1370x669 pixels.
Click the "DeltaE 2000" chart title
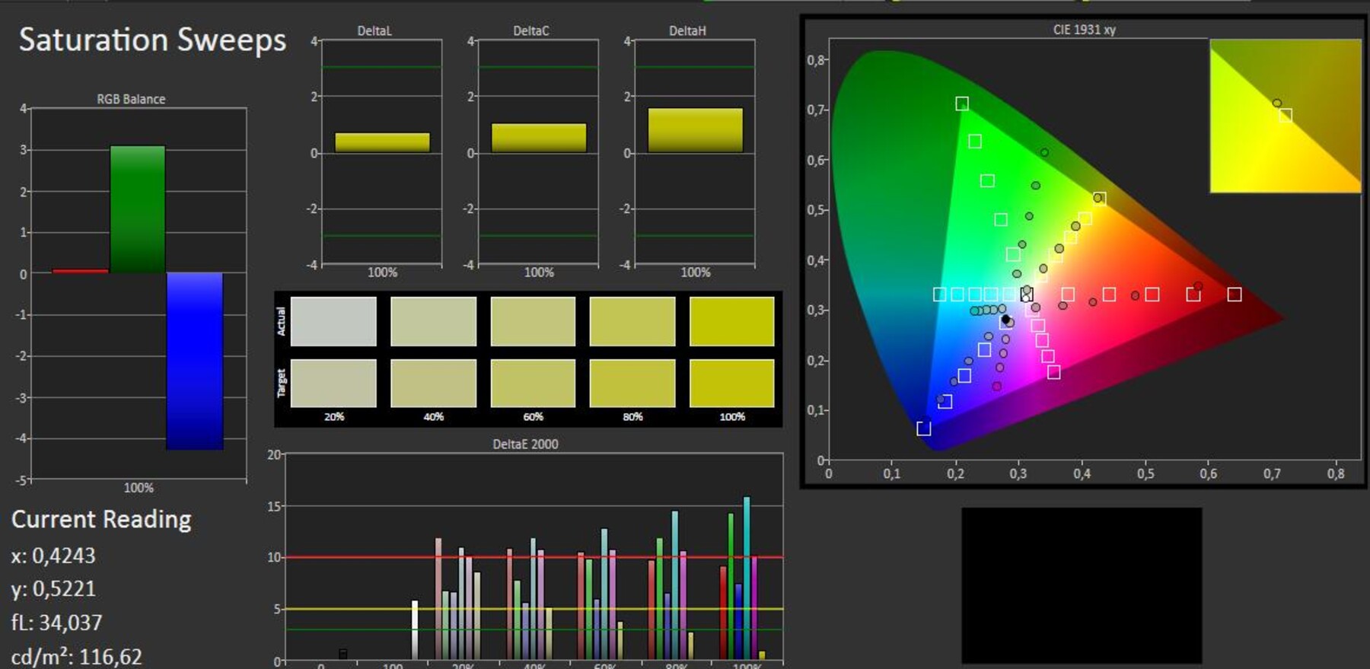coord(525,444)
